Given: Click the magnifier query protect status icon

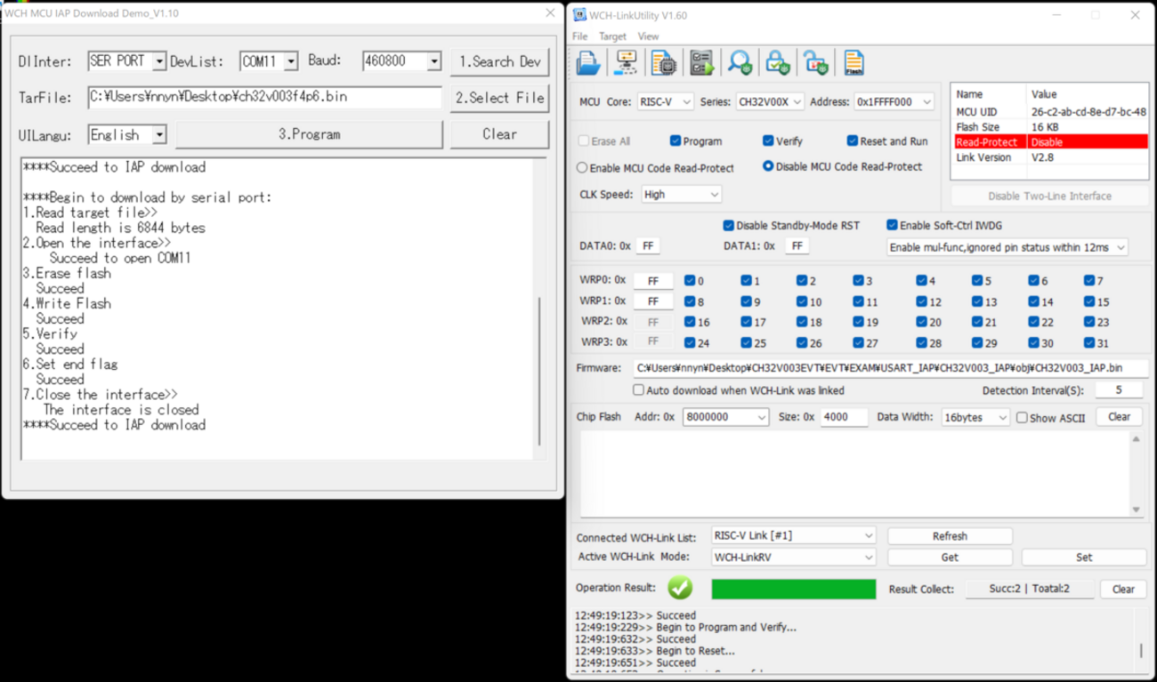Looking at the screenshot, I should coord(739,62).
